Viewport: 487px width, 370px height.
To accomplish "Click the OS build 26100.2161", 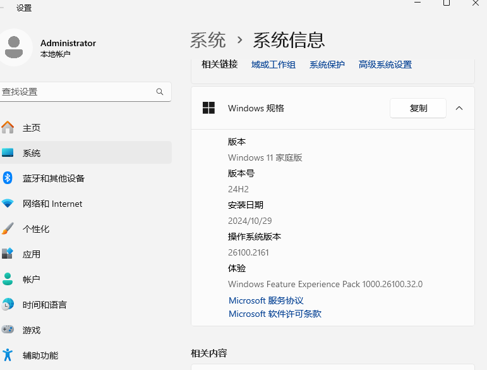I will click(248, 252).
